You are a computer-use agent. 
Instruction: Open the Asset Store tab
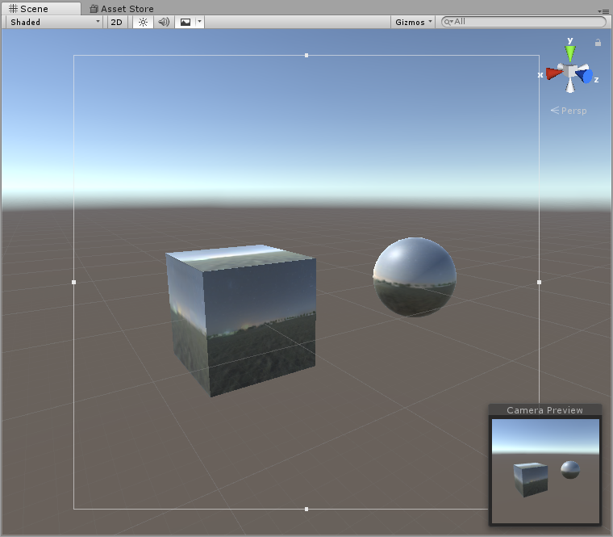point(122,9)
